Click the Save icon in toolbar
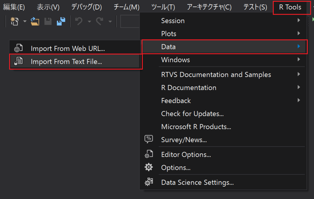 click(48, 21)
